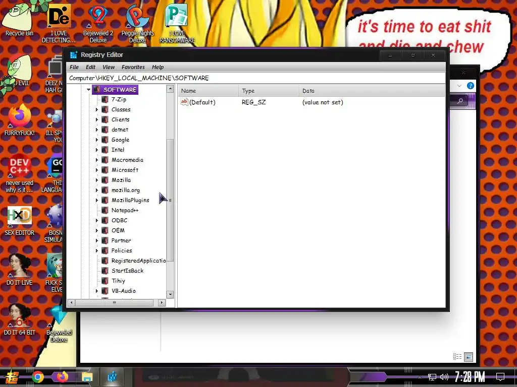Expand the Macromedia registry key

coord(96,160)
